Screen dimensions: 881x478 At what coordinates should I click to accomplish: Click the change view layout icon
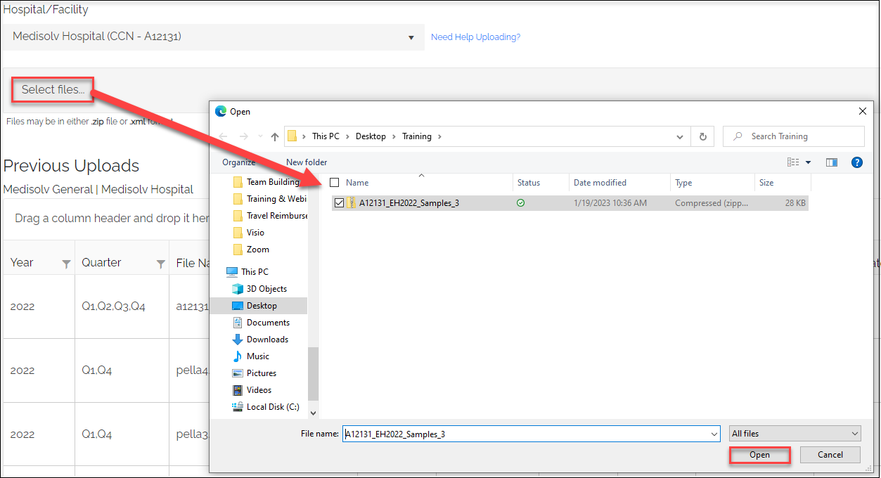pyautogui.click(x=793, y=162)
